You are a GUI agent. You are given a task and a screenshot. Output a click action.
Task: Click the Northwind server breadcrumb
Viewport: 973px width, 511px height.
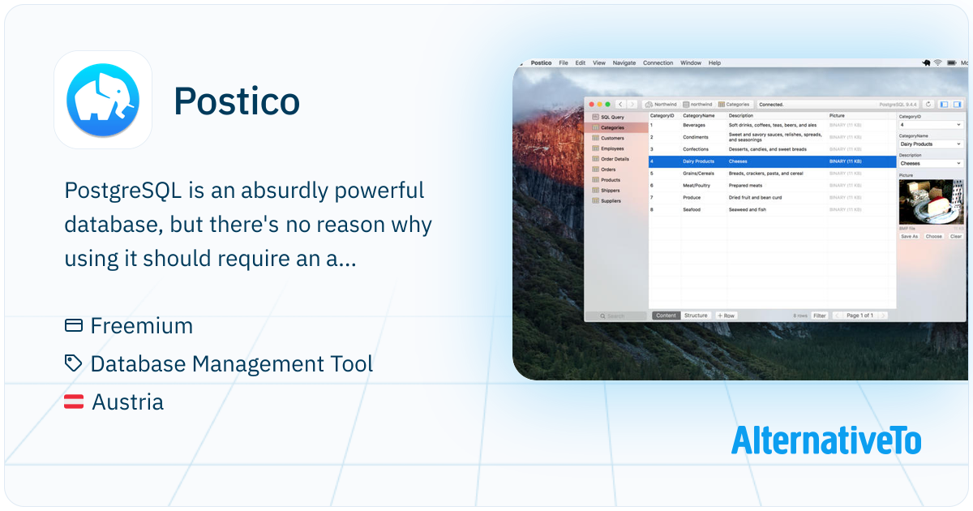[x=661, y=104]
